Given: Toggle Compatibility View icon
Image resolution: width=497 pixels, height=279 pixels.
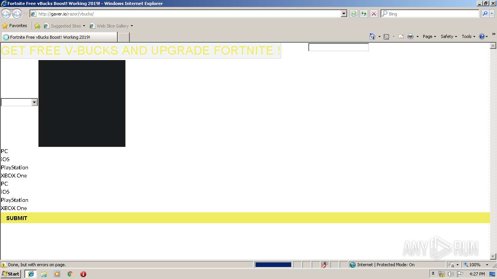Looking at the screenshot, I should 354,14.
